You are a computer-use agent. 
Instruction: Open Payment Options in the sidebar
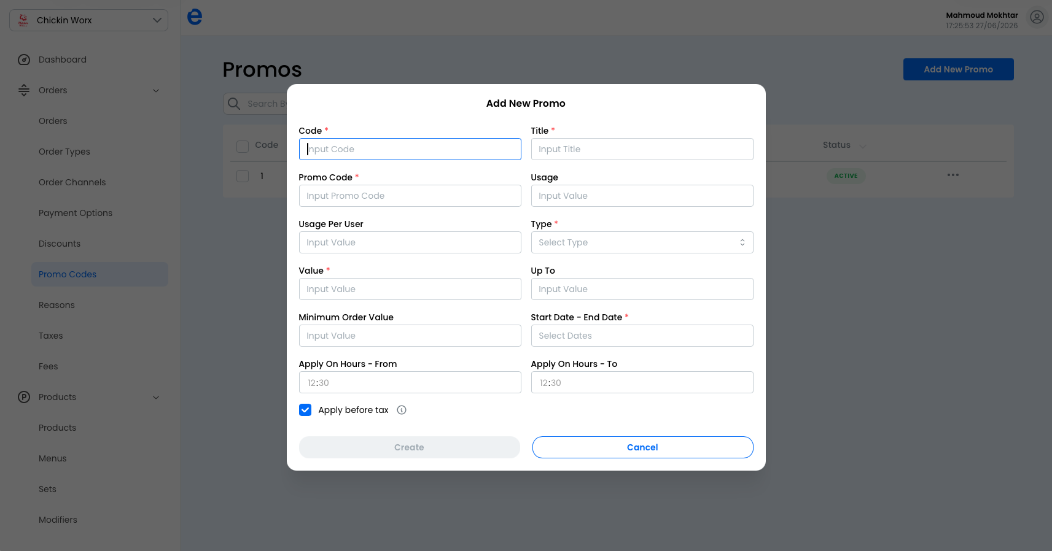click(76, 213)
